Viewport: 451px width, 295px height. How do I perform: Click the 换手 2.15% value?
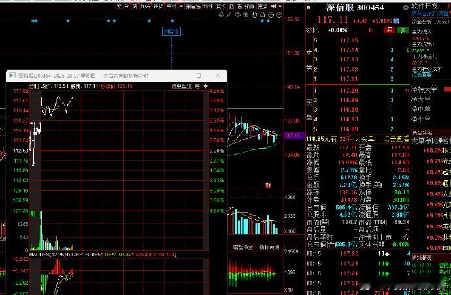click(x=401, y=177)
